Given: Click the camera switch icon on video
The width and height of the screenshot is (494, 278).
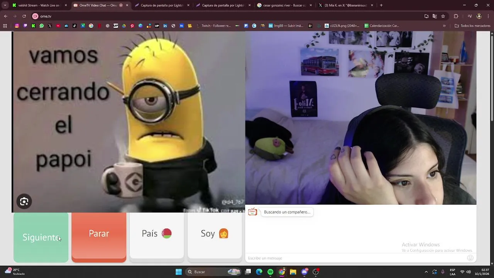Looking at the screenshot, I should pos(24,202).
